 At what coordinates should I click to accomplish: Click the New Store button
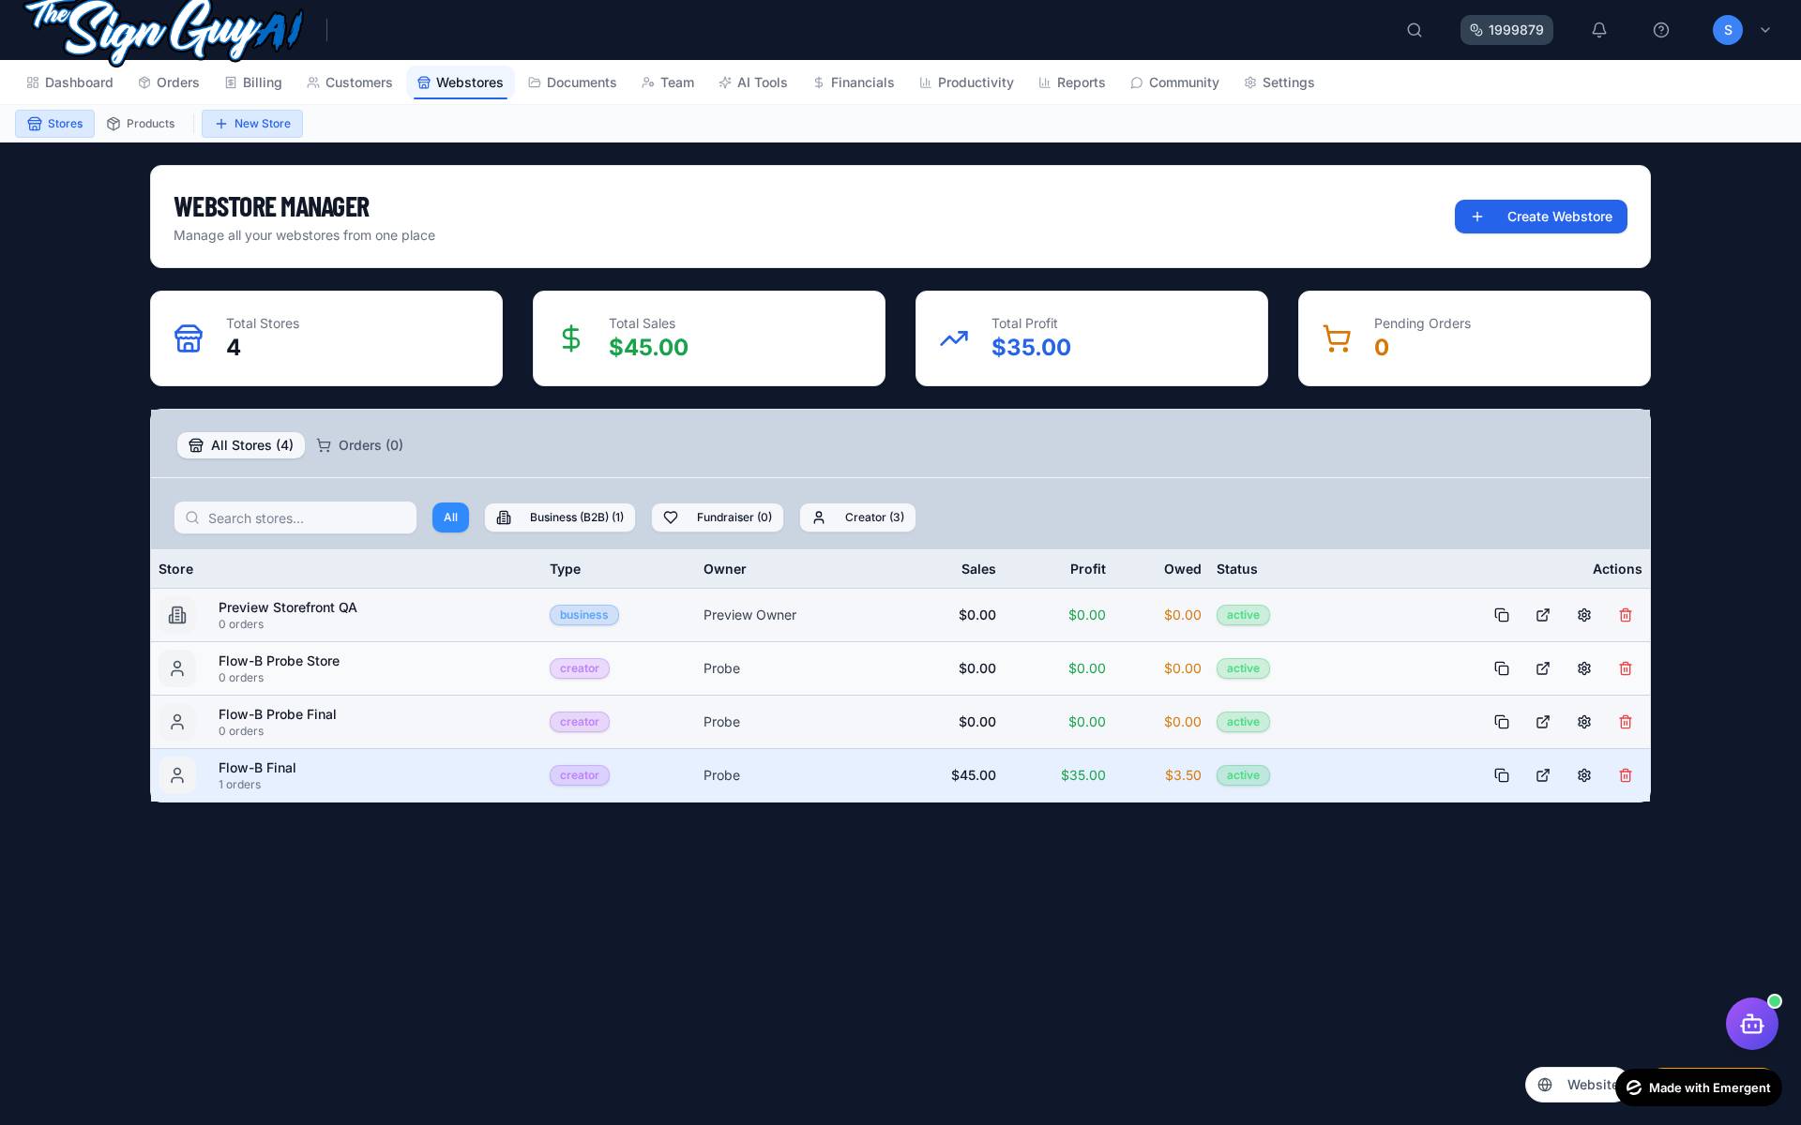(x=252, y=124)
